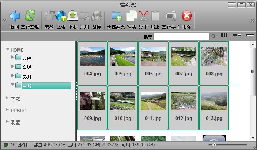Collapse the HOME tree section arrow
Screen dimensions: 257x150
click(7, 50)
